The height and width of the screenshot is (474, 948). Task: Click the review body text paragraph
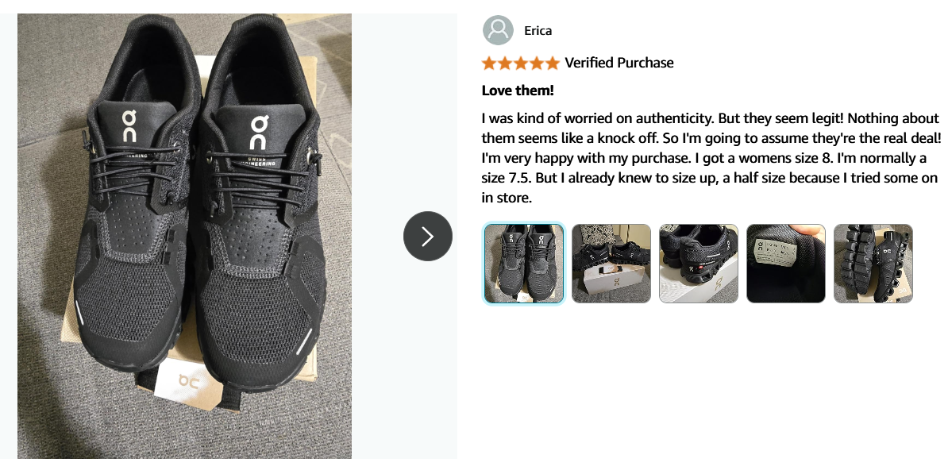(x=711, y=158)
